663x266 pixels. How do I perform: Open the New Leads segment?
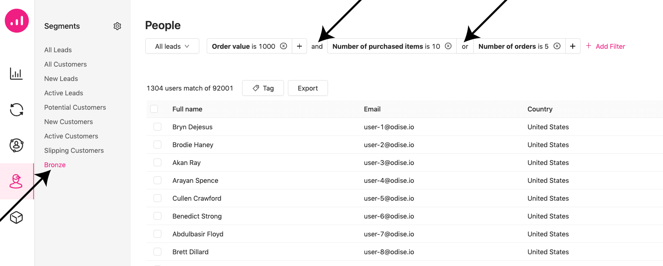pyautogui.click(x=61, y=78)
